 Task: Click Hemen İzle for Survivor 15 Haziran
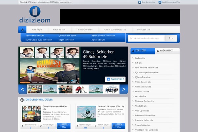pos(118,126)
